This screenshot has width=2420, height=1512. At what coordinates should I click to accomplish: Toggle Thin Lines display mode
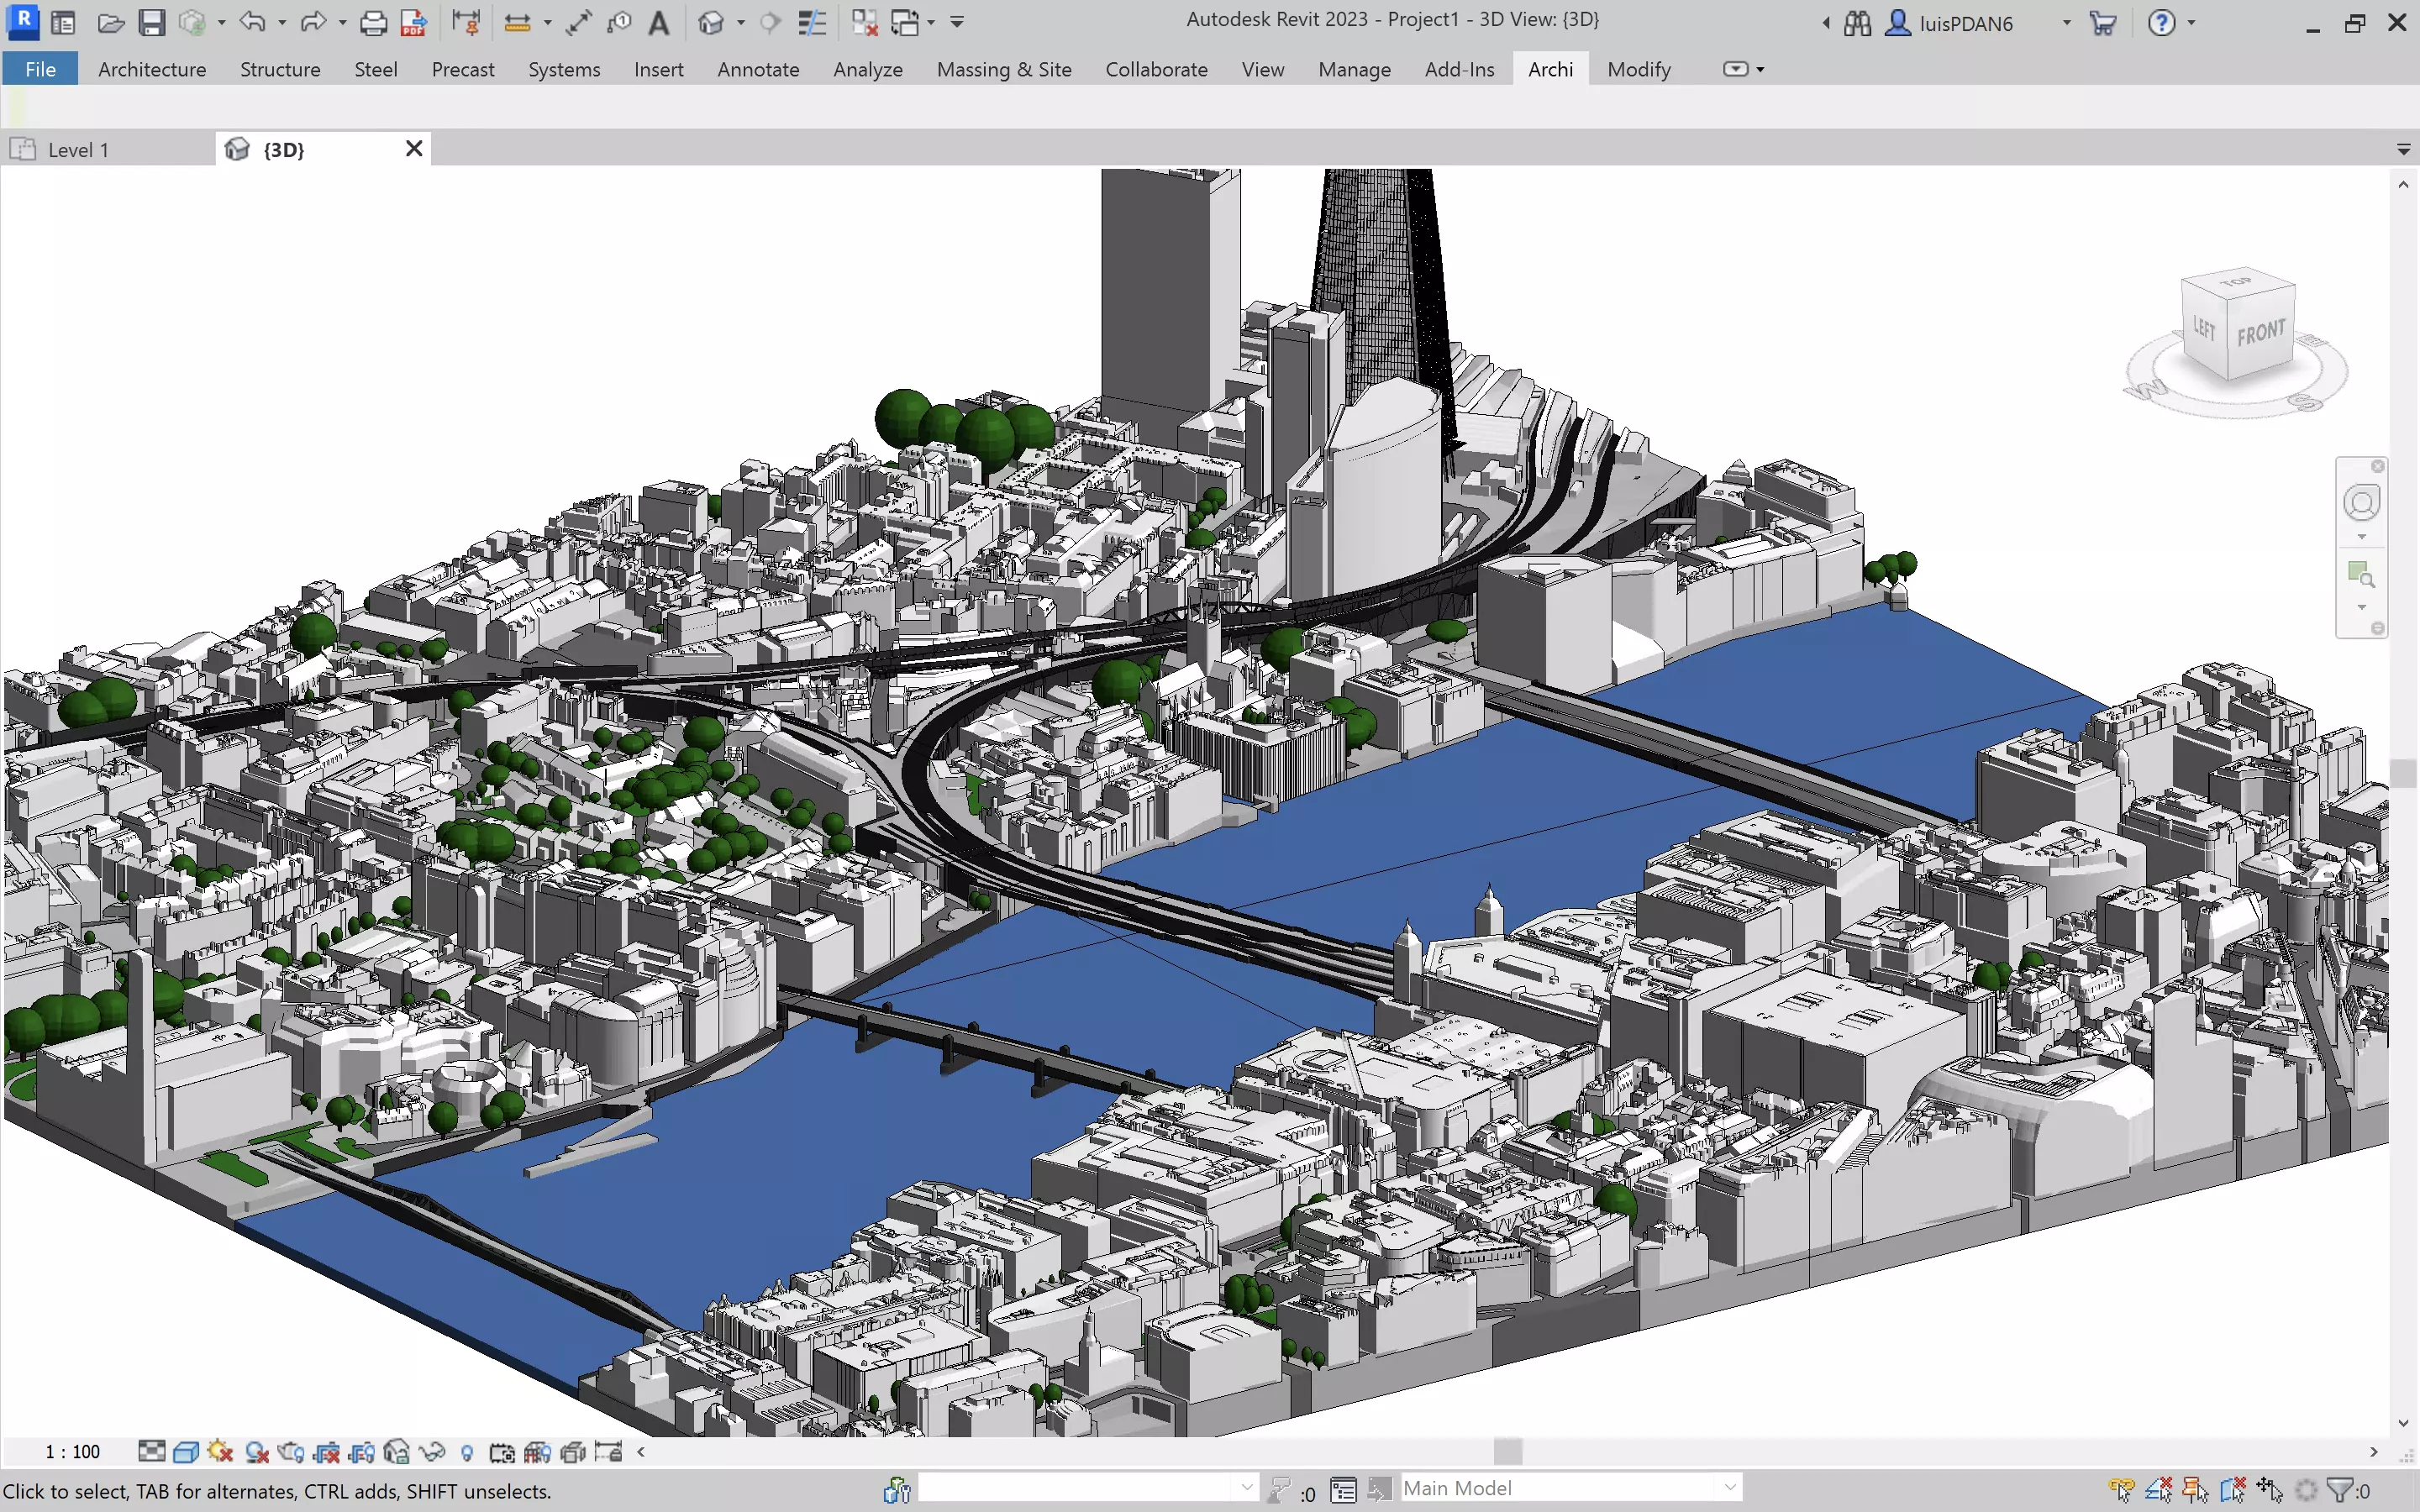tap(812, 22)
